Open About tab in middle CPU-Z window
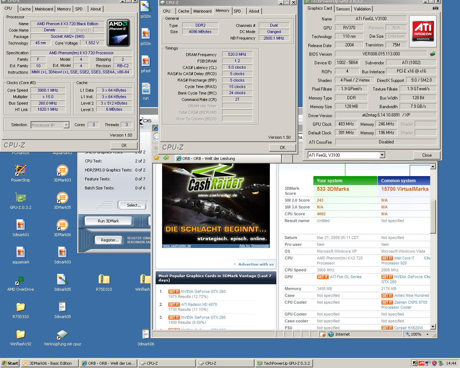This screenshot has height=368, width=460. (x=254, y=11)
